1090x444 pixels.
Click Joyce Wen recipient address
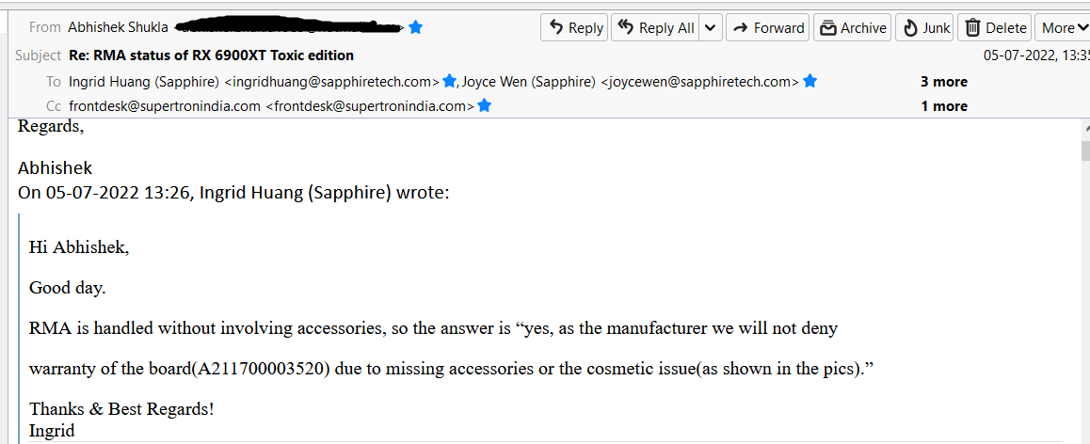click(630, 82)
